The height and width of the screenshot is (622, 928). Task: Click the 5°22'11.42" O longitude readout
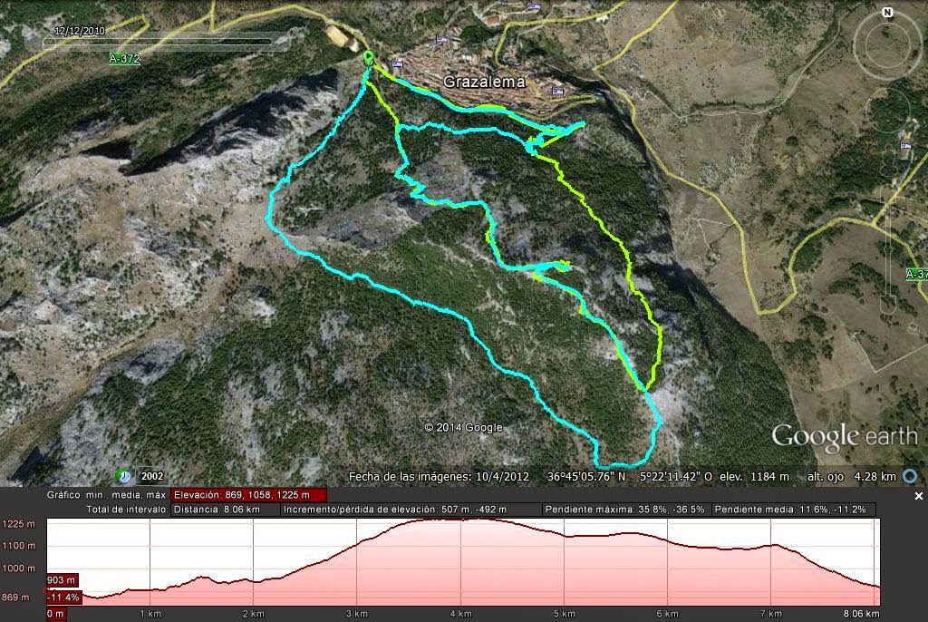(676, 476)
